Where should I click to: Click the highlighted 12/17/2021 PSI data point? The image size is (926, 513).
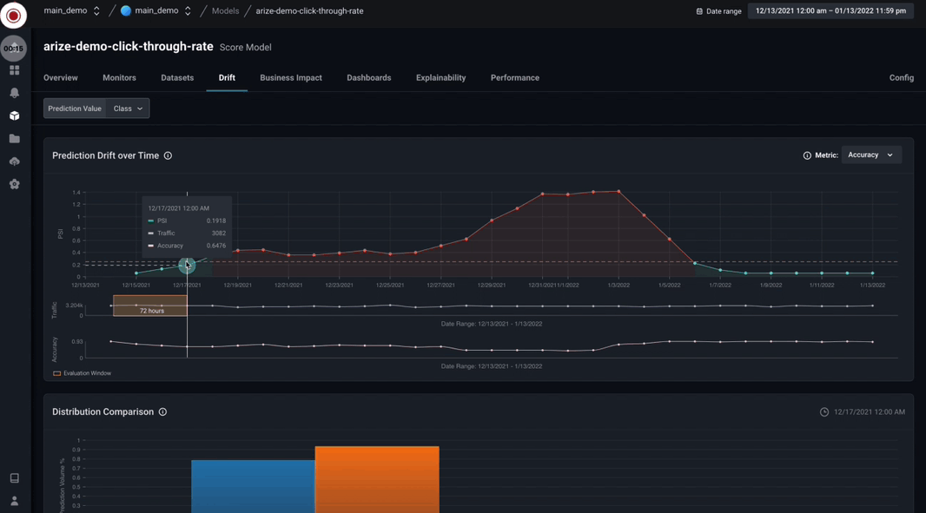pos(187,266)
